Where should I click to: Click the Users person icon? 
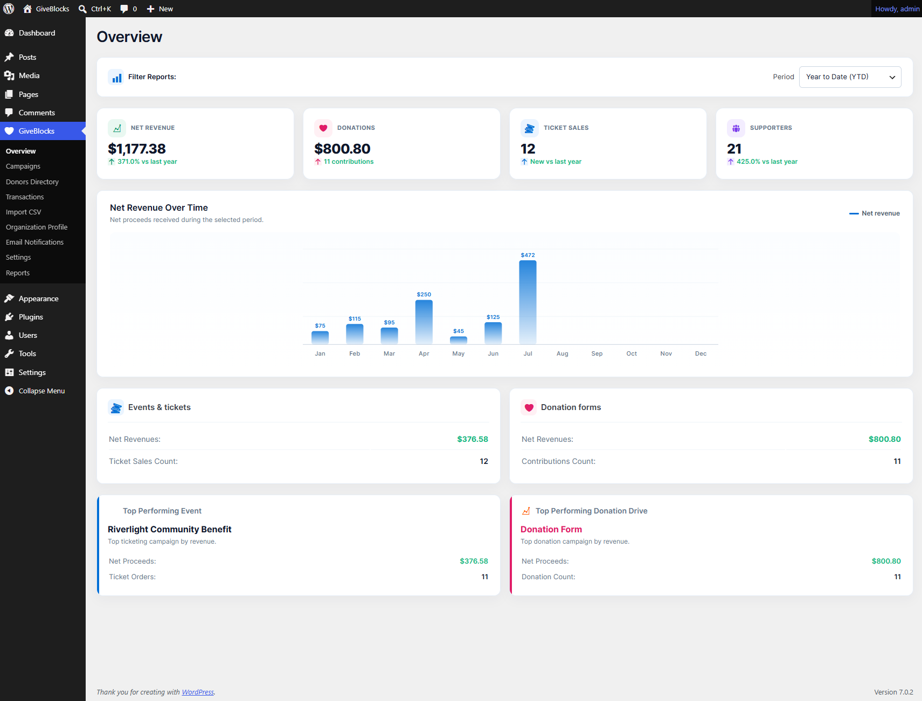coord(9,335)
